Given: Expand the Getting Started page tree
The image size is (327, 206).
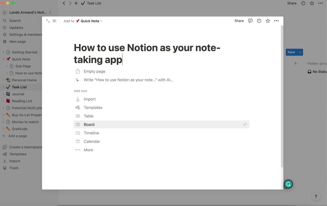Looking at the screenshot, I should point(3,52).
